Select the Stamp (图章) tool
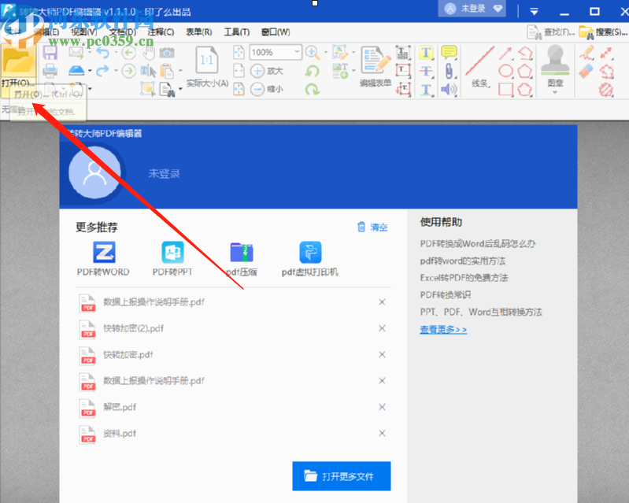Viewport: 629px width, 503px height. 555,61
